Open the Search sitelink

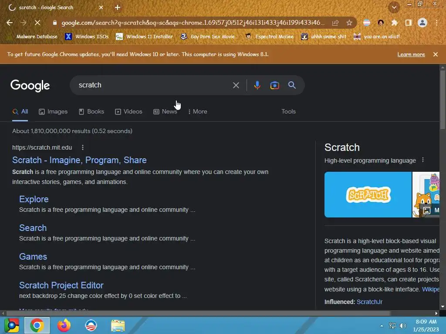click(33, 228)
